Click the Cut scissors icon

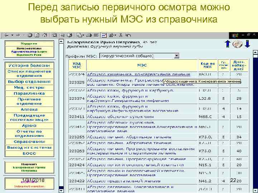(x=121, y=35)
